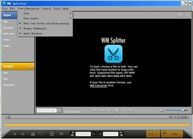Mute audio via the speaker icon
This screenshot has height=139, width=193.
click(x=161, y=110)
